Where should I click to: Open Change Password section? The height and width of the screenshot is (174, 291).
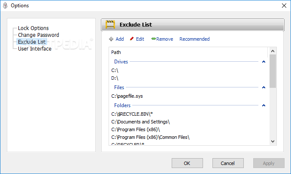click(x=39, y=35)
